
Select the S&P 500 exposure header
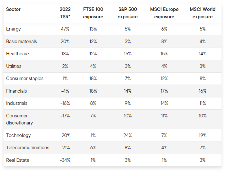pyautogui.click(x=128, y=13)
